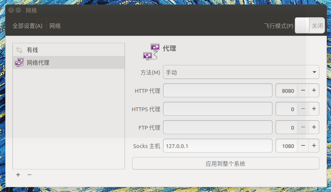Click the network proxy icon in sidebar
This screenshot has height=192, width=331.
pos(19,63)
